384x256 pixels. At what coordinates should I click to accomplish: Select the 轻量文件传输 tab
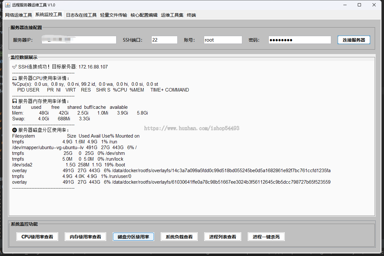click(114, 15)
